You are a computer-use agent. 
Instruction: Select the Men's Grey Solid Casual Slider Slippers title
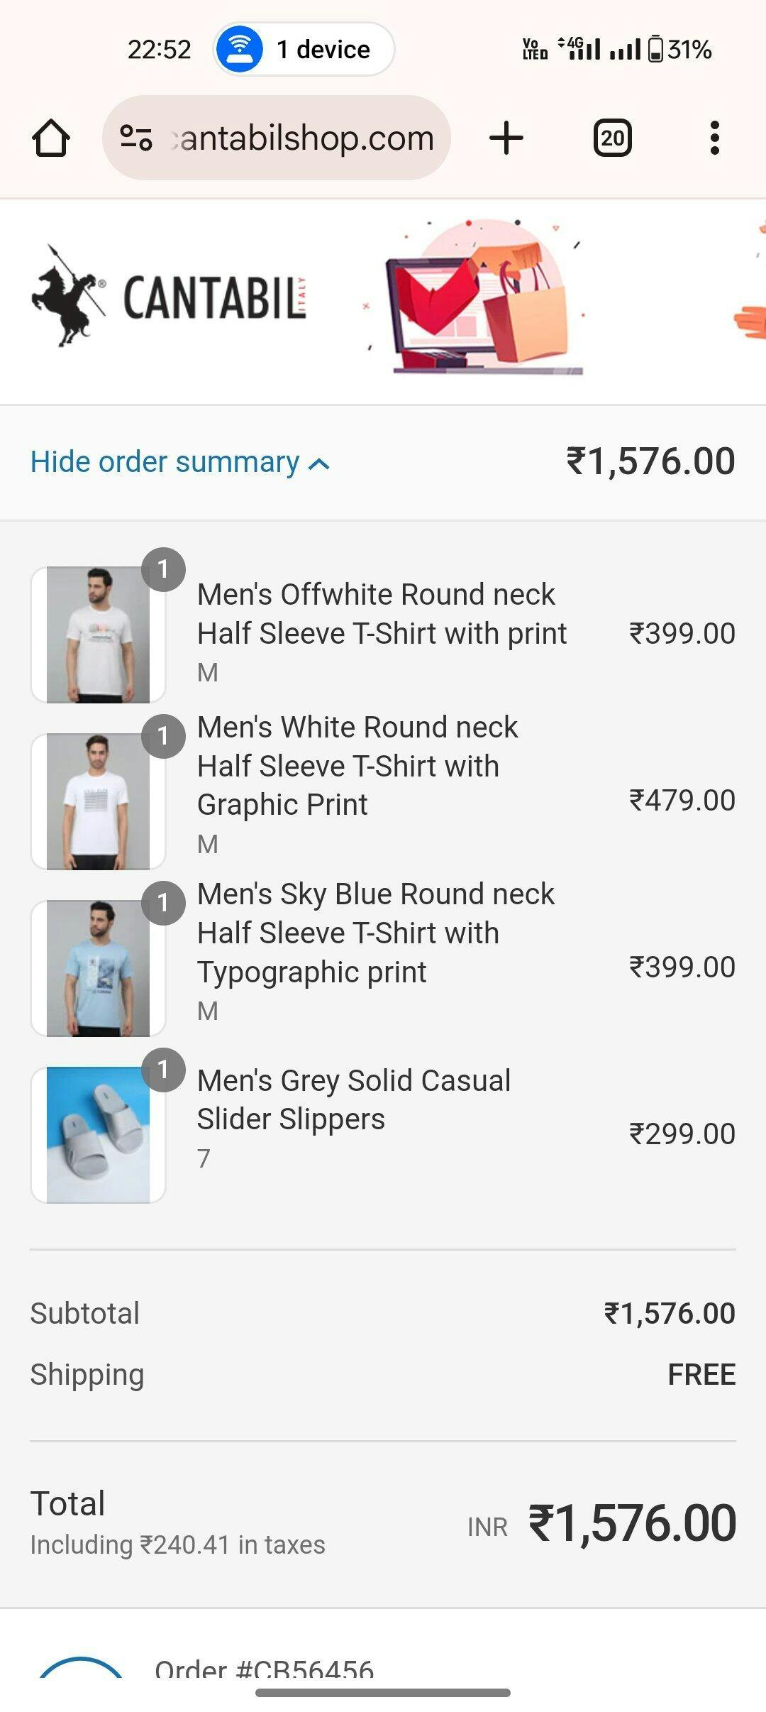(x=353, y=1099)
